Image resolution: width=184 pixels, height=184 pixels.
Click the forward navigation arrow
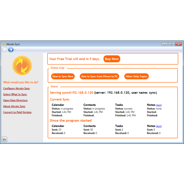[11, 50]
